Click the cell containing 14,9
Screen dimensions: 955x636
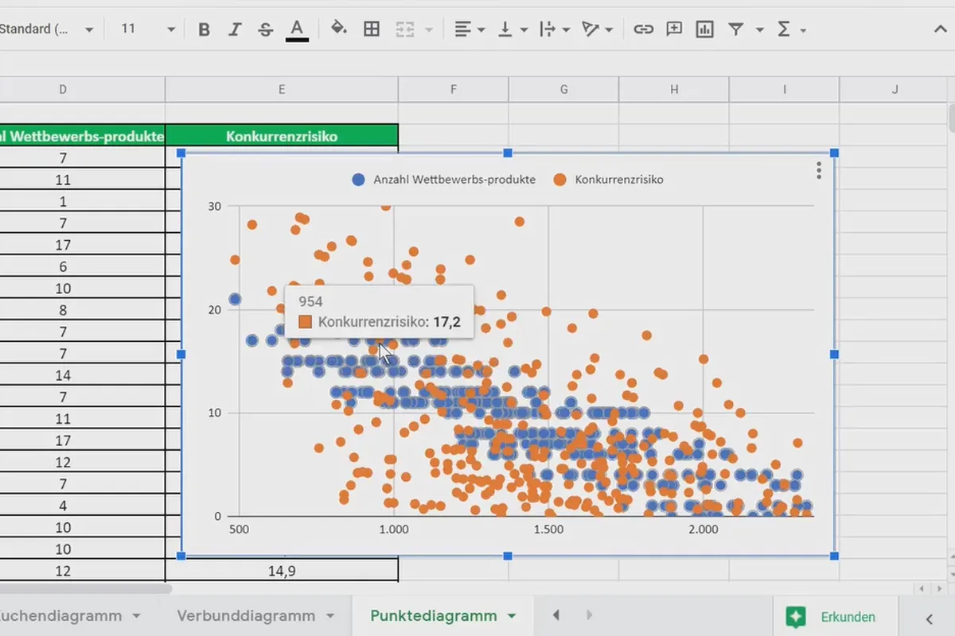(x=282, y=571)
